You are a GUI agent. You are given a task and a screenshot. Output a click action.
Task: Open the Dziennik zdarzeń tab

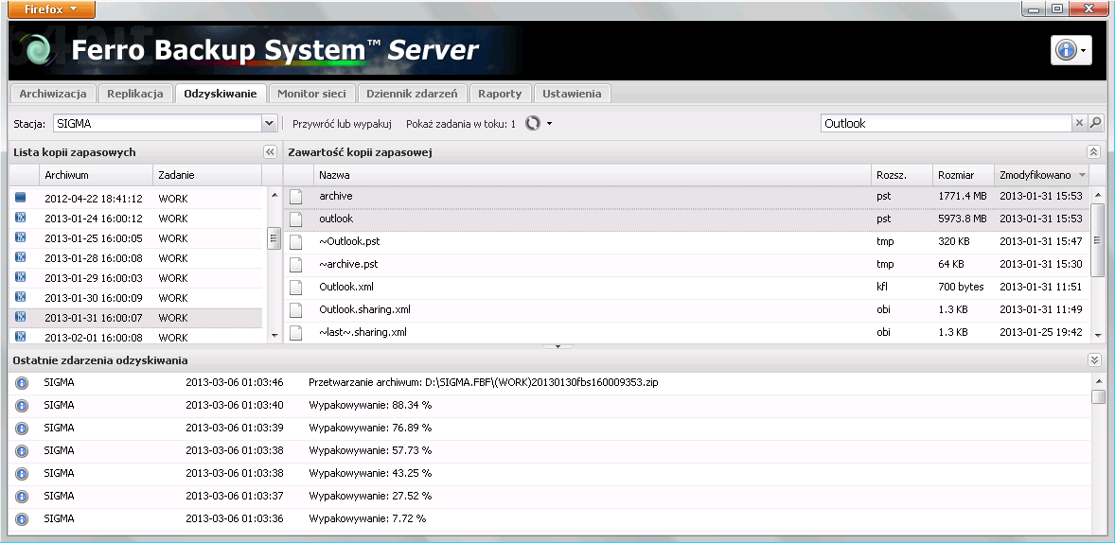point(412,94)
